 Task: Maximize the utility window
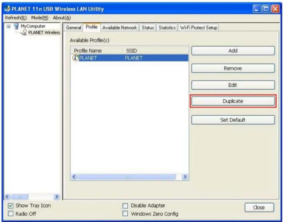pyautogui.click(x=266, y=9)
